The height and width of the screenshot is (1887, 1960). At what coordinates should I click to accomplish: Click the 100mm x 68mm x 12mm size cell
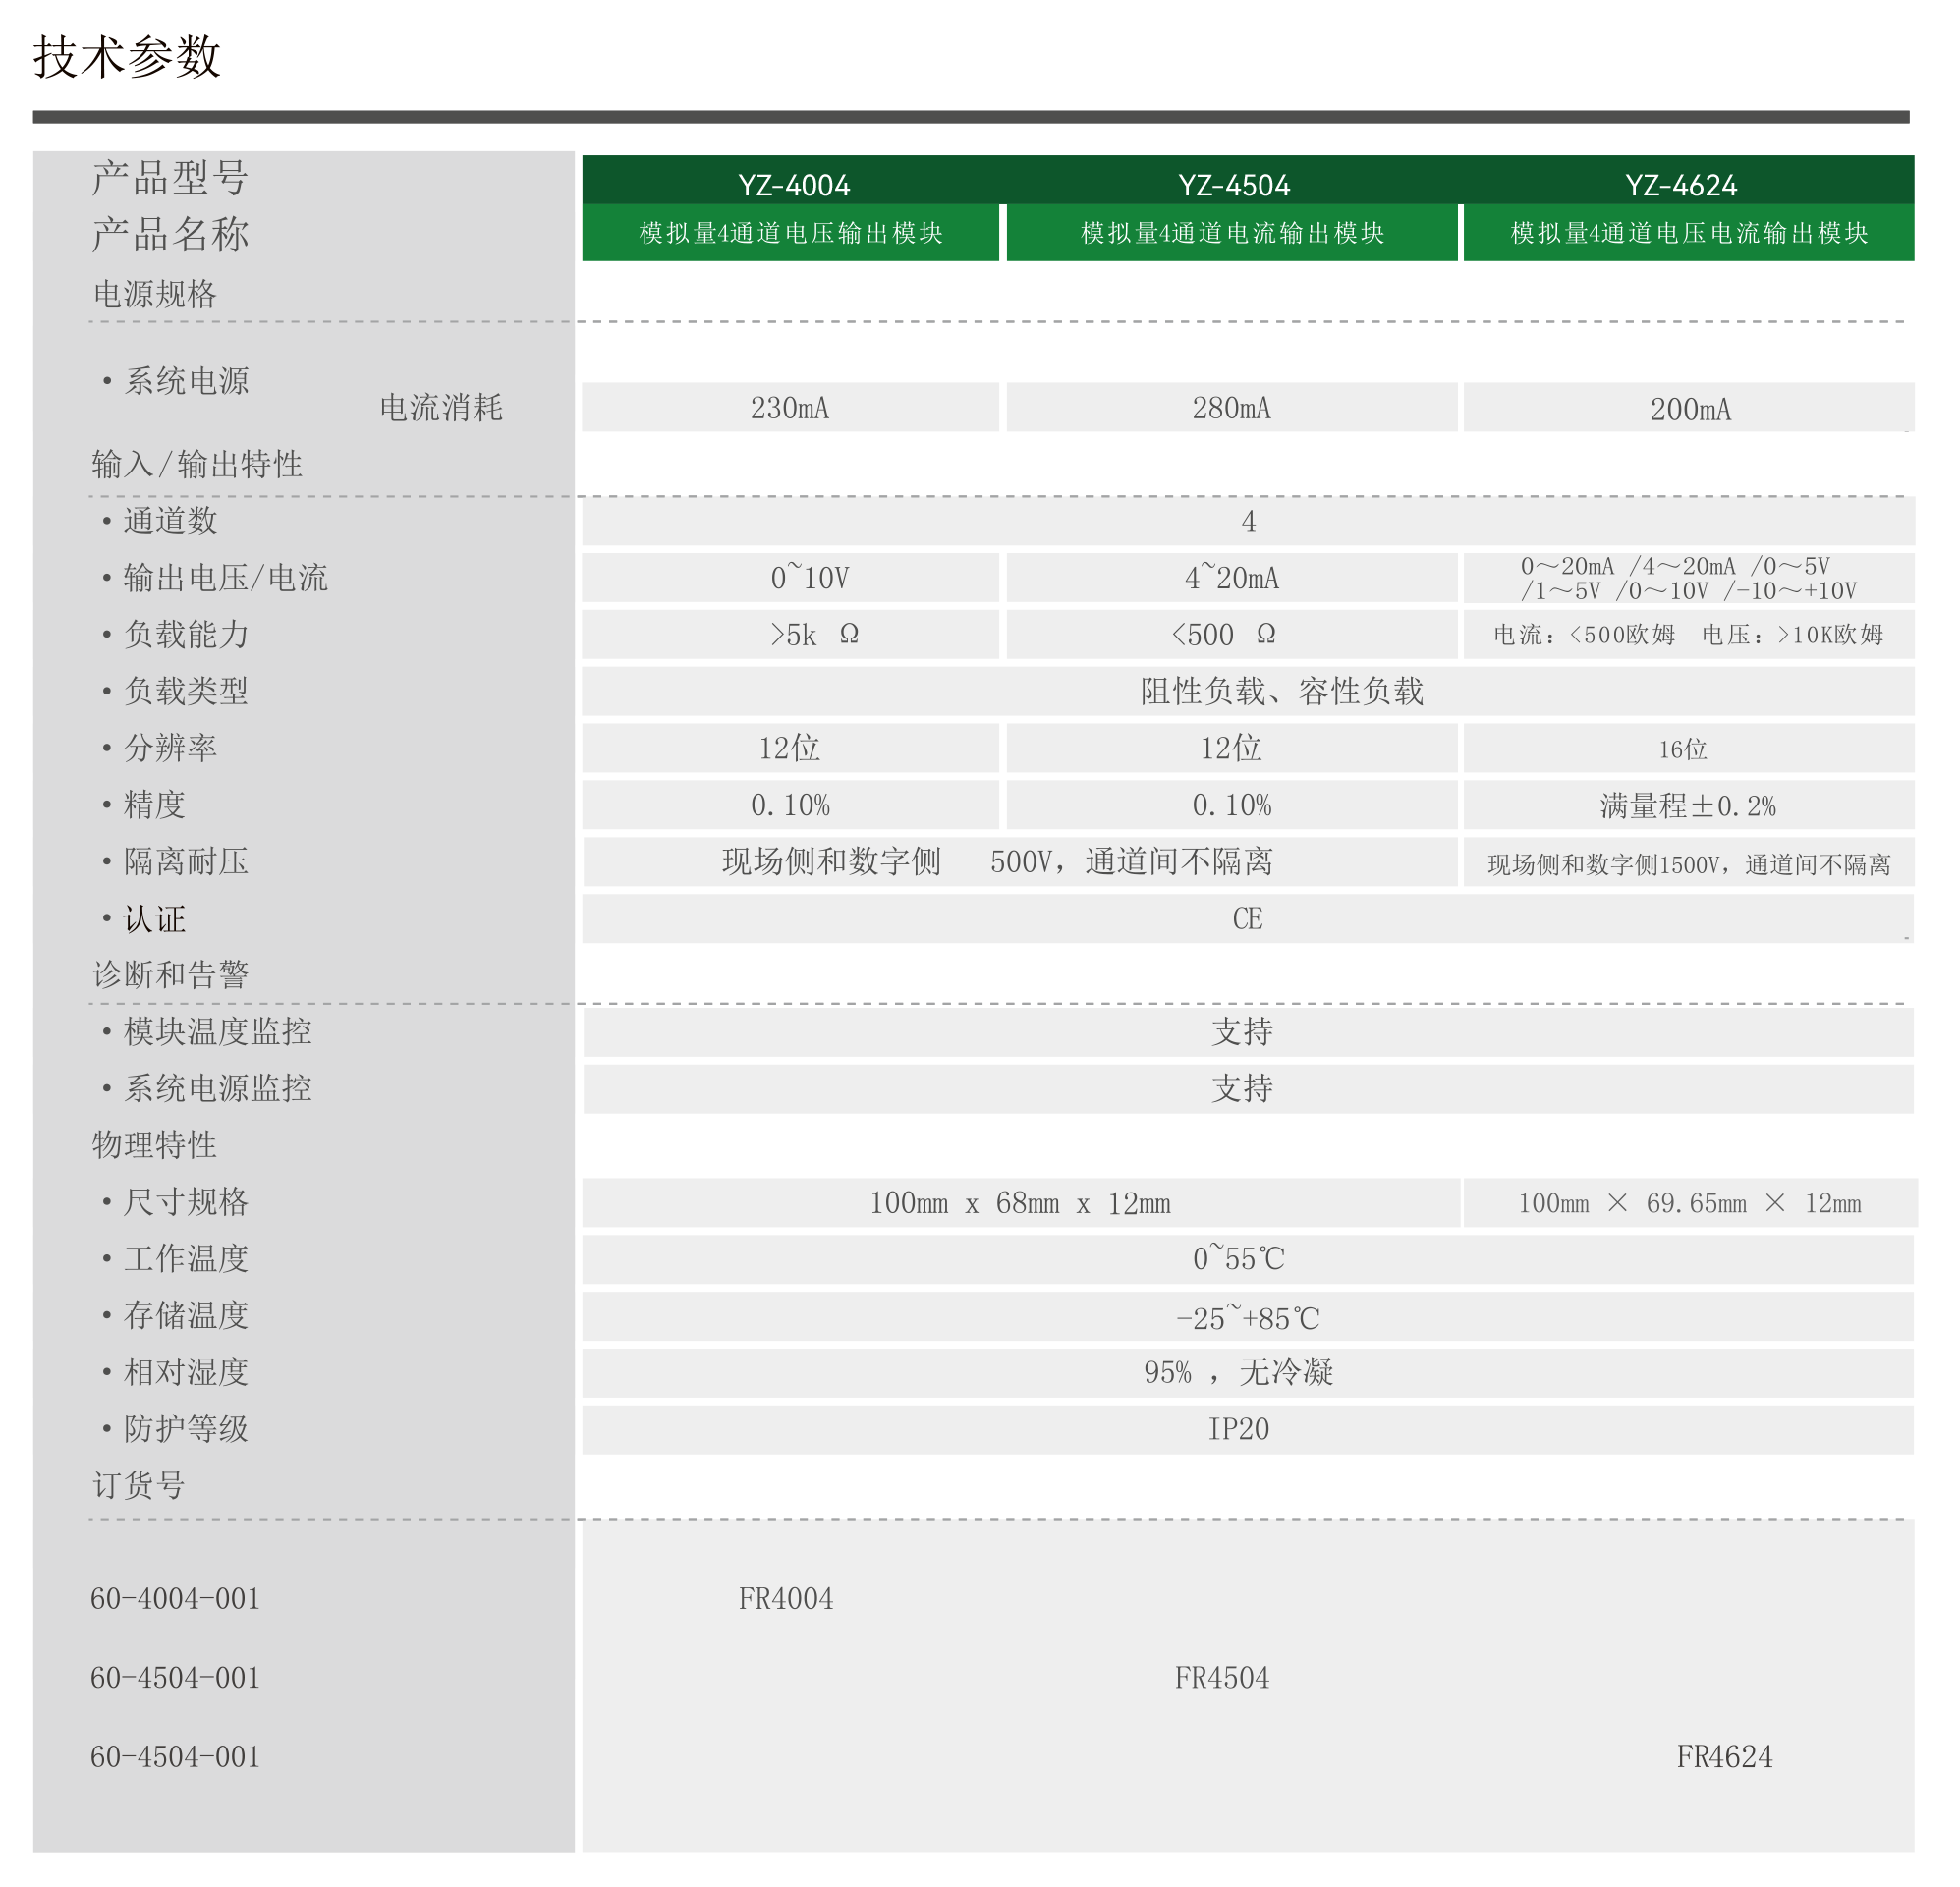(x=1019, y=1203)
